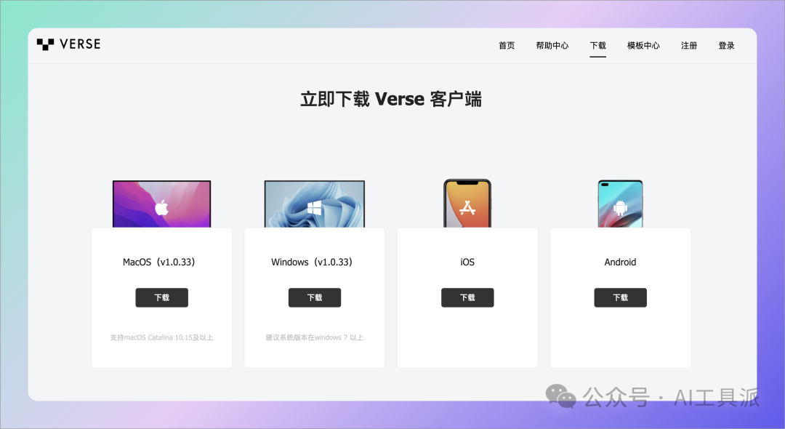The width and height of the screenshot is (785, 429).
Task: Click the Windows (v1.0.33) label
Action: 312,262
